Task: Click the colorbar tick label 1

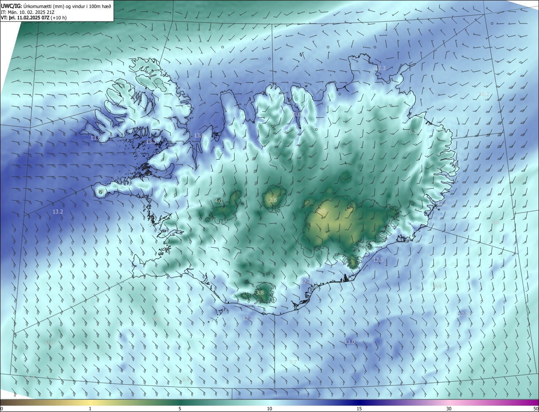Action: coord(90,409)
